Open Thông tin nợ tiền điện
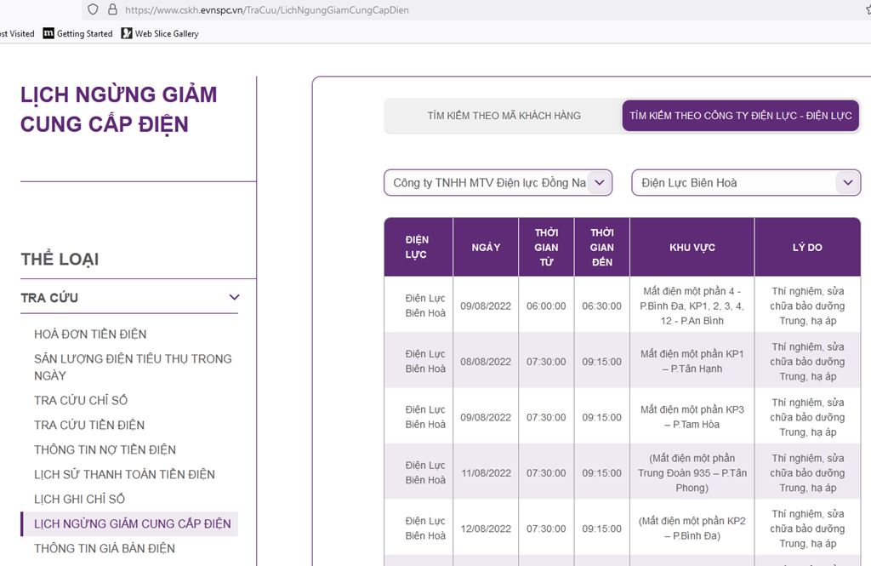Image resolution: width=871 pixels, height=566 pixels. 105,449
